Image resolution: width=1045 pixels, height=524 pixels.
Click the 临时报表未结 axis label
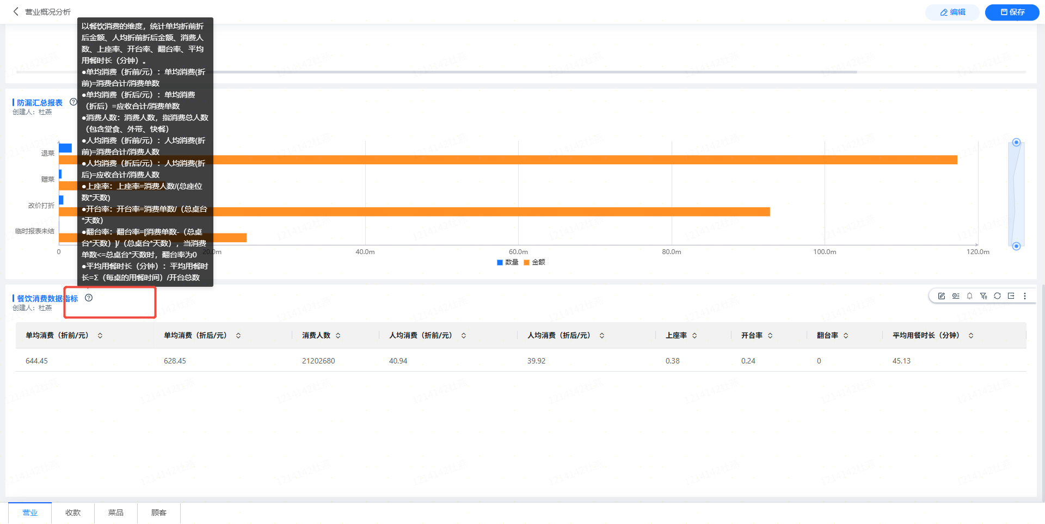coord(35,231)
